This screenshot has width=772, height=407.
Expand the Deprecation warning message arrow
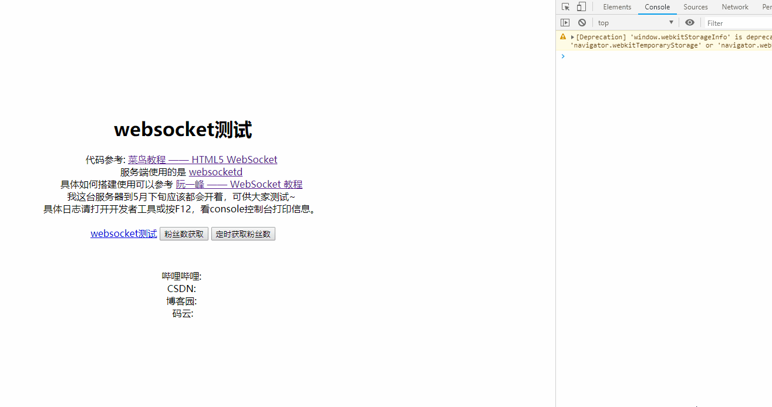pos(572,37)
